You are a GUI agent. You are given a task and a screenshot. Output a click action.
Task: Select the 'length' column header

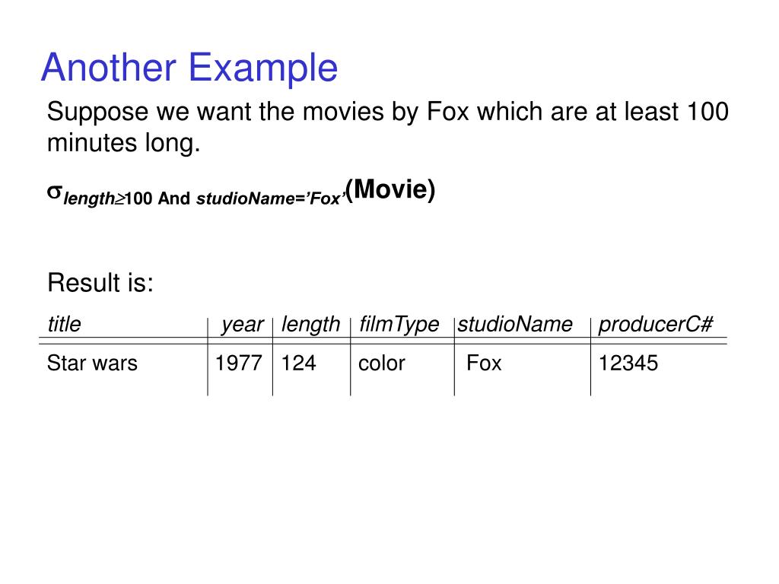pyautogui.click(x=310, y=325)
